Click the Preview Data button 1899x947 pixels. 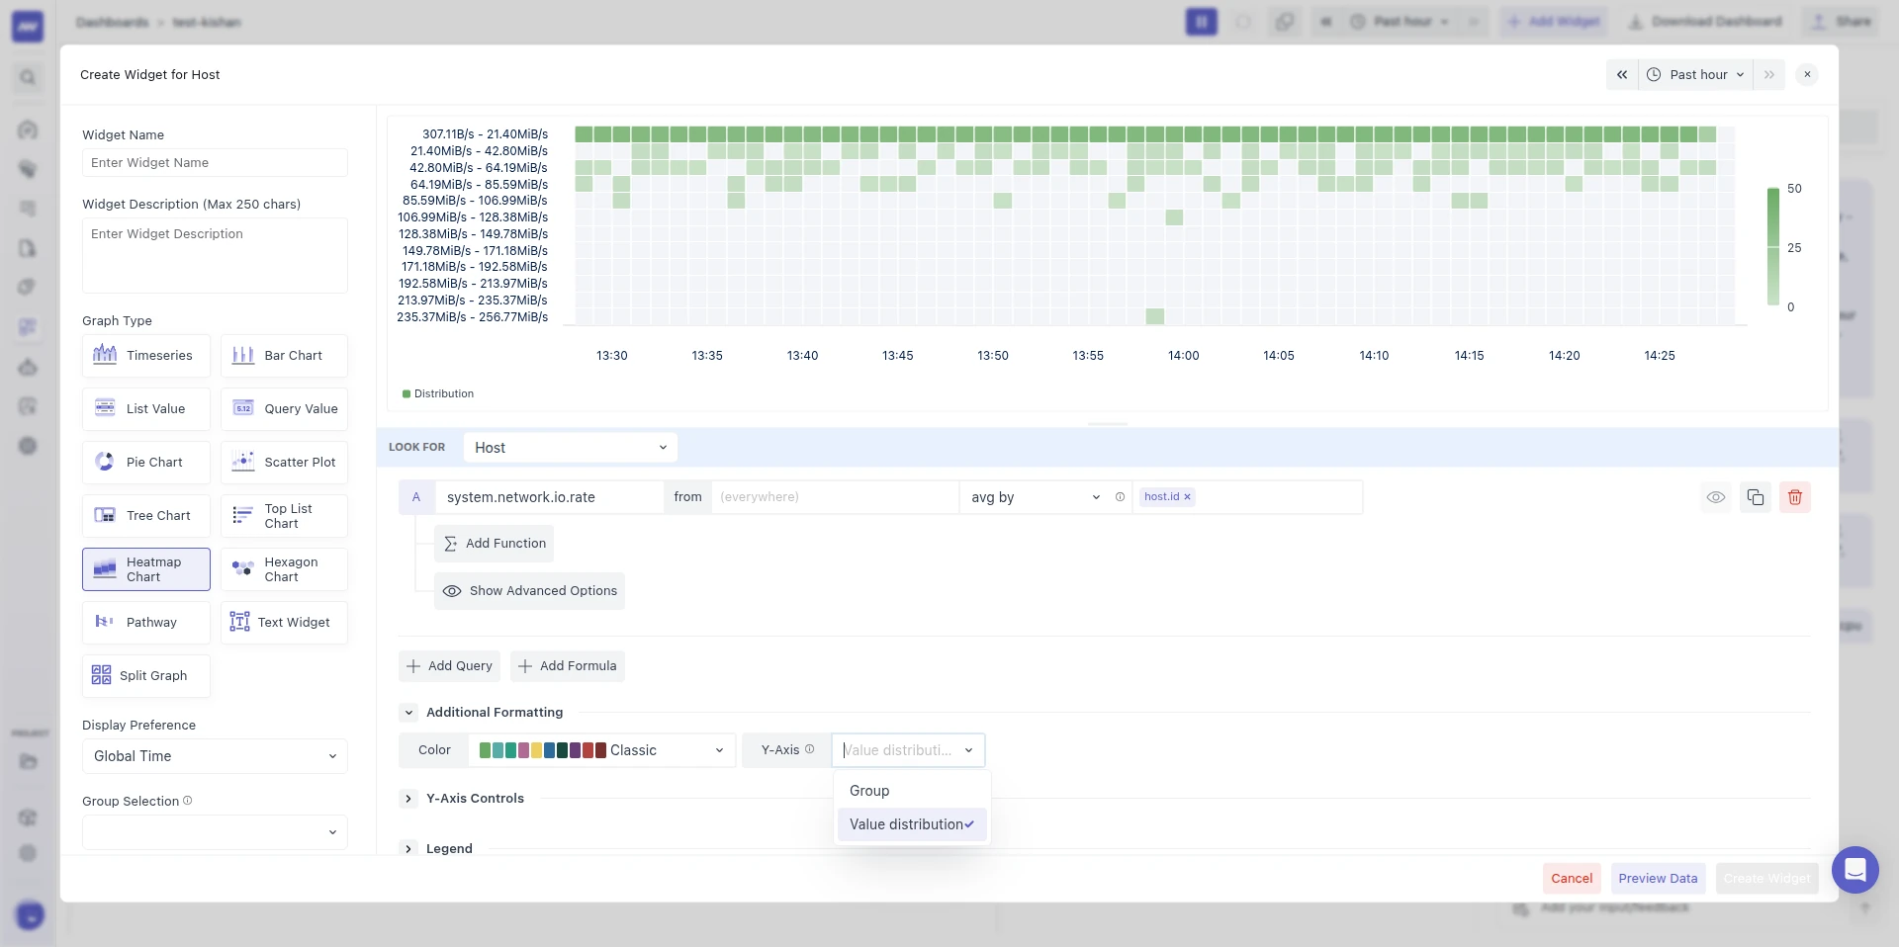pyautogui.click(x=1658, y=878)
